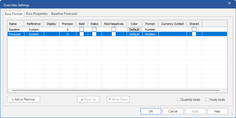Click the Precision value 0 for Baseline

tap(68, 29)
